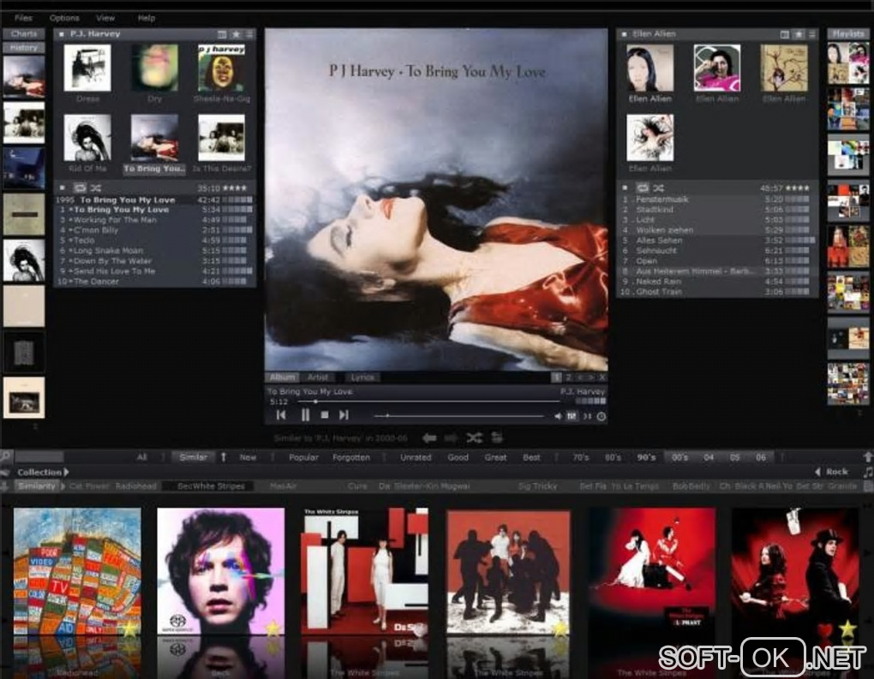The width and height of the screenshot is (874, 679).
Task: Open the columns view icon in Ellen Allien header
Action: [x=784, y=34]
